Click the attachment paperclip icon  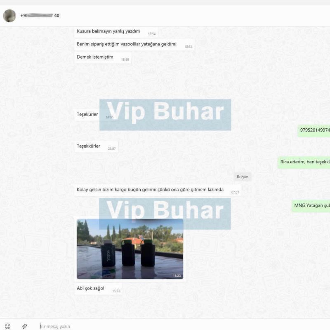[24, 326]
